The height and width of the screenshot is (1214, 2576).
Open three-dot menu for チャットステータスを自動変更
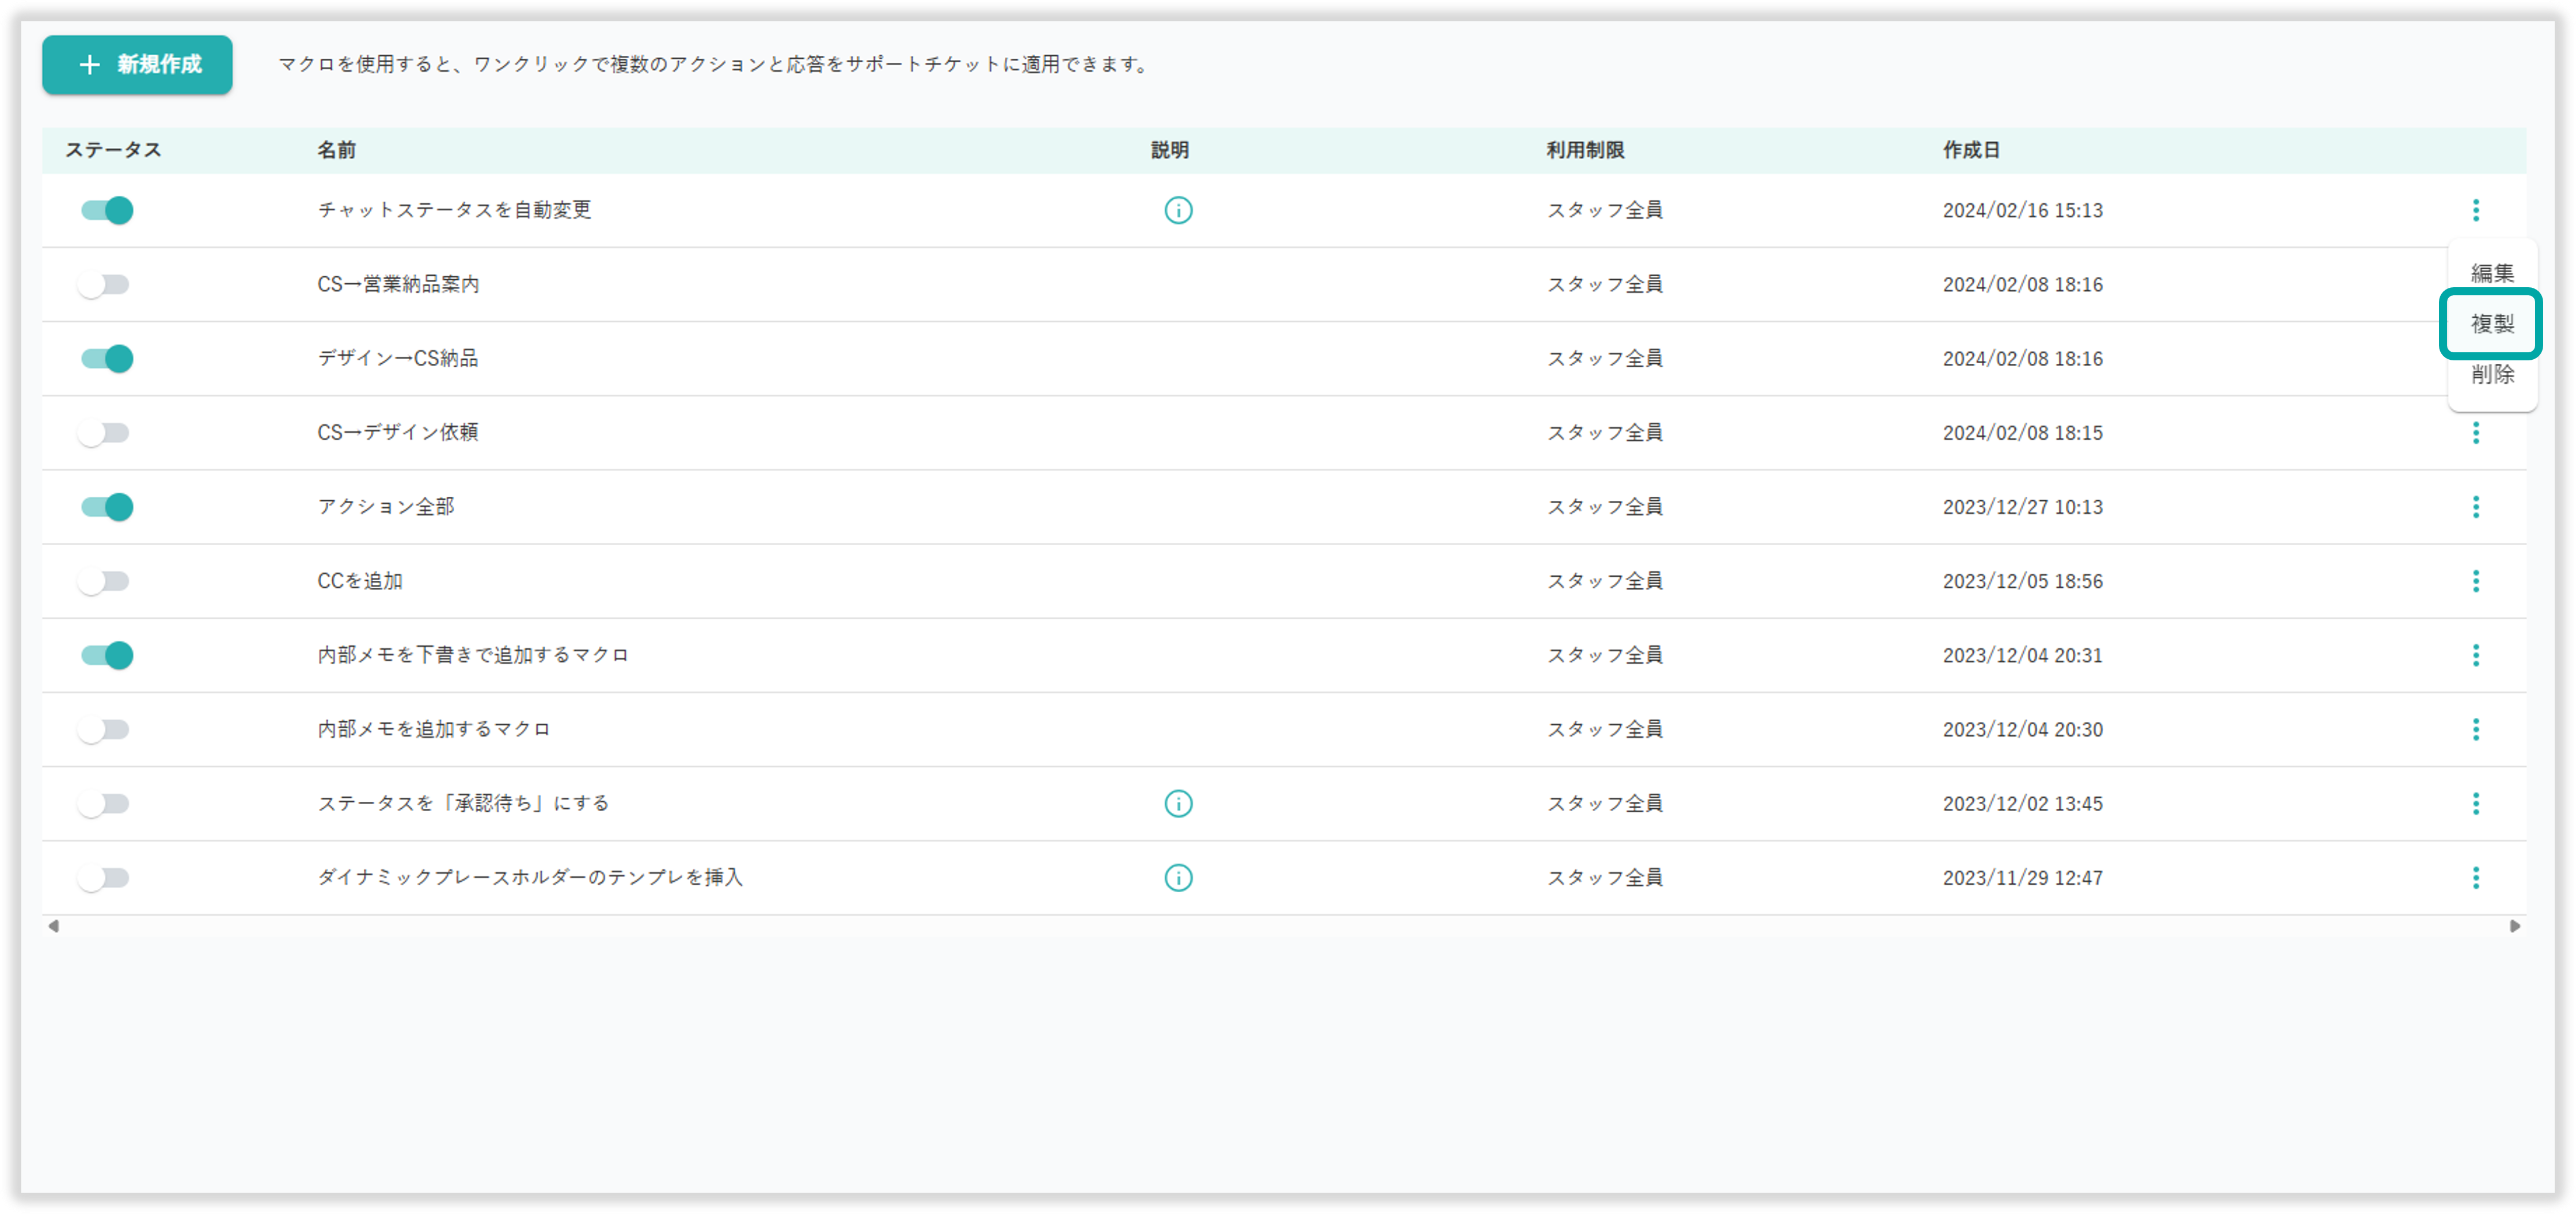2475,210
